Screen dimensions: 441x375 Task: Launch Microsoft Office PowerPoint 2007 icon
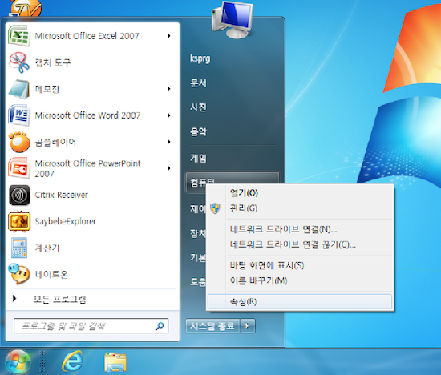point(19,168)
